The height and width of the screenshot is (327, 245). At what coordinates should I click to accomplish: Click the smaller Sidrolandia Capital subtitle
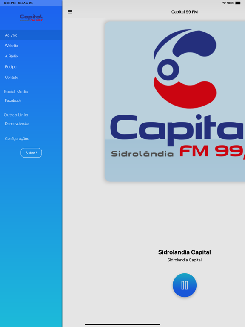184,260
